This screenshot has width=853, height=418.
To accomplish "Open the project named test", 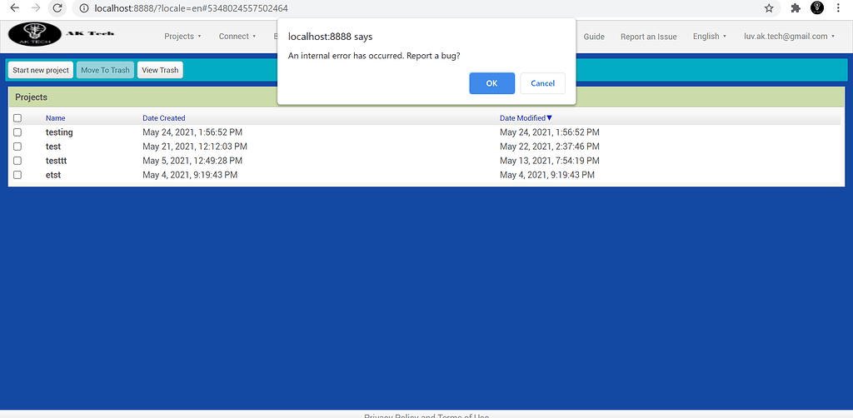I will click(x=53, y=147).
